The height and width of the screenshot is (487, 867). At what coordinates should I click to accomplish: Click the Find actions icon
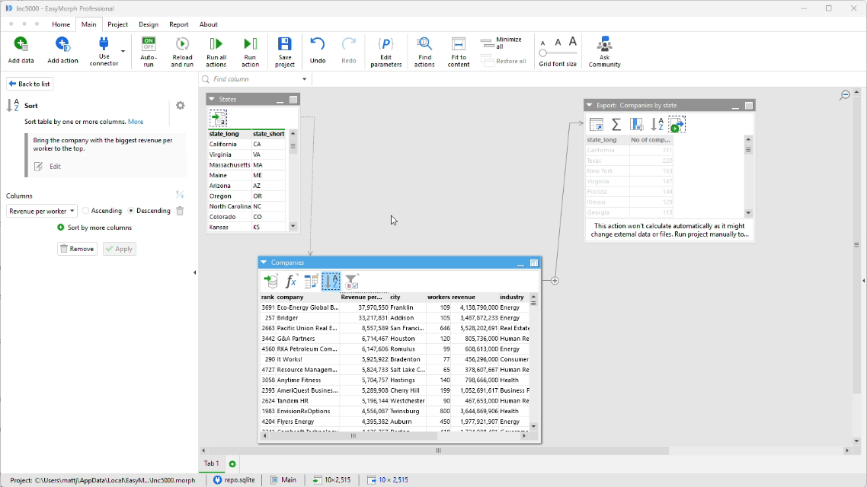click(x=424, y=43)
